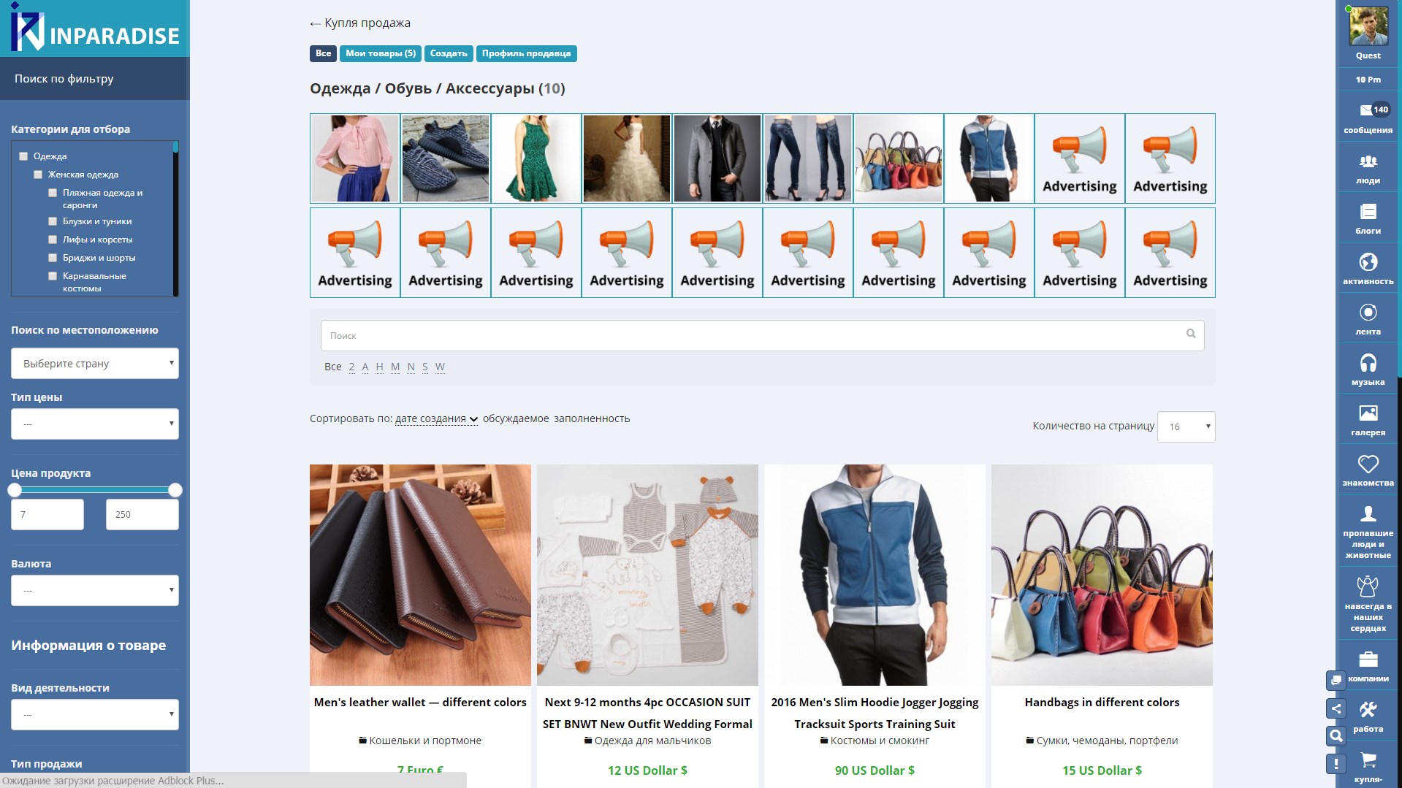The image size is (1402, 788).
Task: Click the right price slider handle
Action: coord(175,490)
